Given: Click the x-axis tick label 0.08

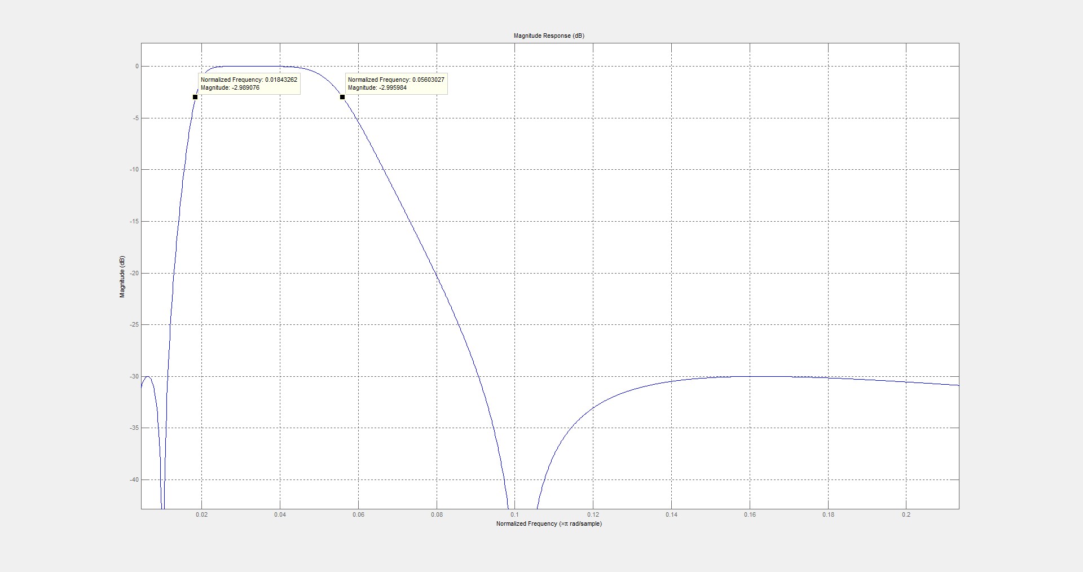Looking at the screenshot, I should click(437, 514).
